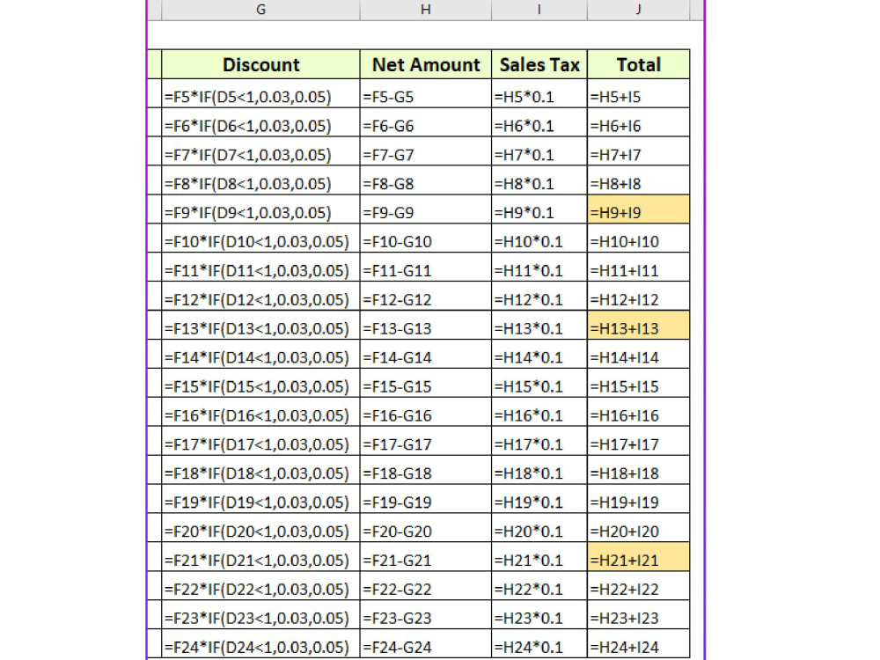The image size is (880, 660).
Task: Click the Net Amount header cell
Action: pyautogui.click(x=425, y=64)
